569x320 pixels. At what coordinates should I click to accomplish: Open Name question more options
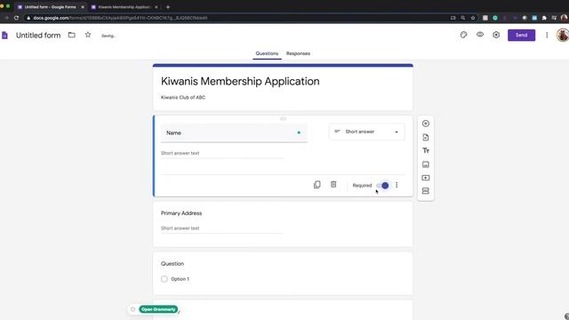click(397, 185)
